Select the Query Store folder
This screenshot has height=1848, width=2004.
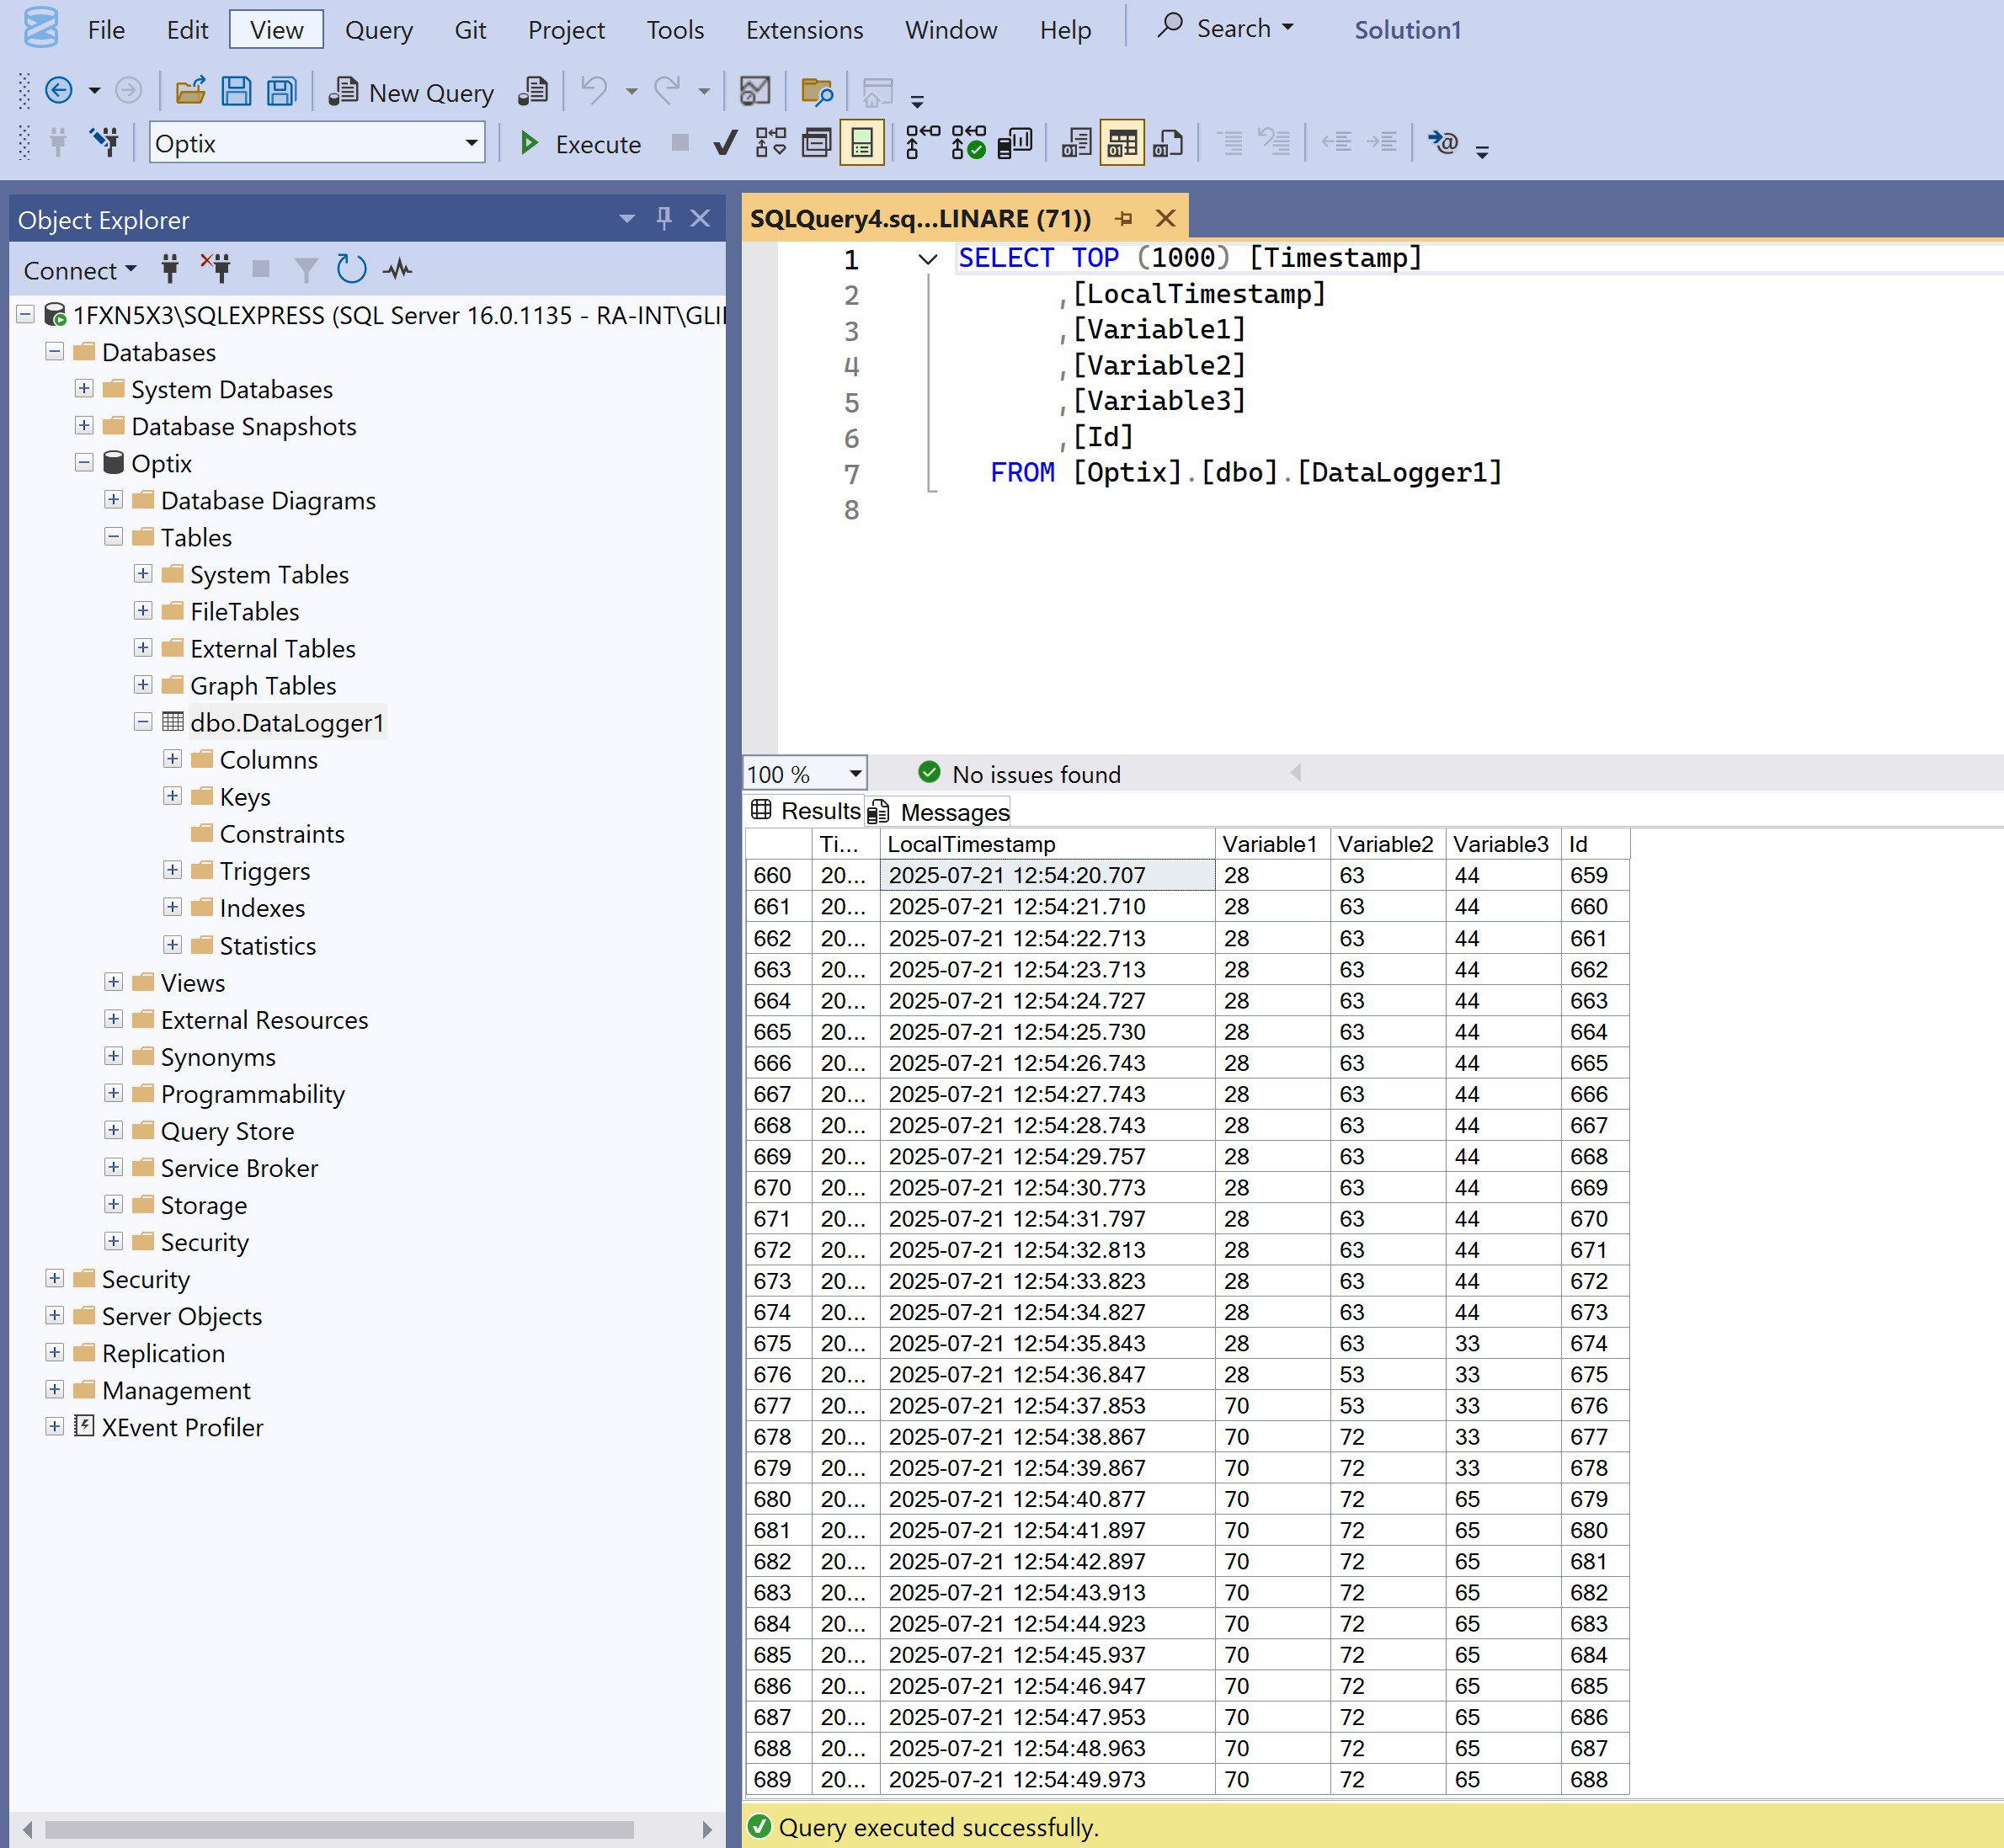click(227, 1131)
